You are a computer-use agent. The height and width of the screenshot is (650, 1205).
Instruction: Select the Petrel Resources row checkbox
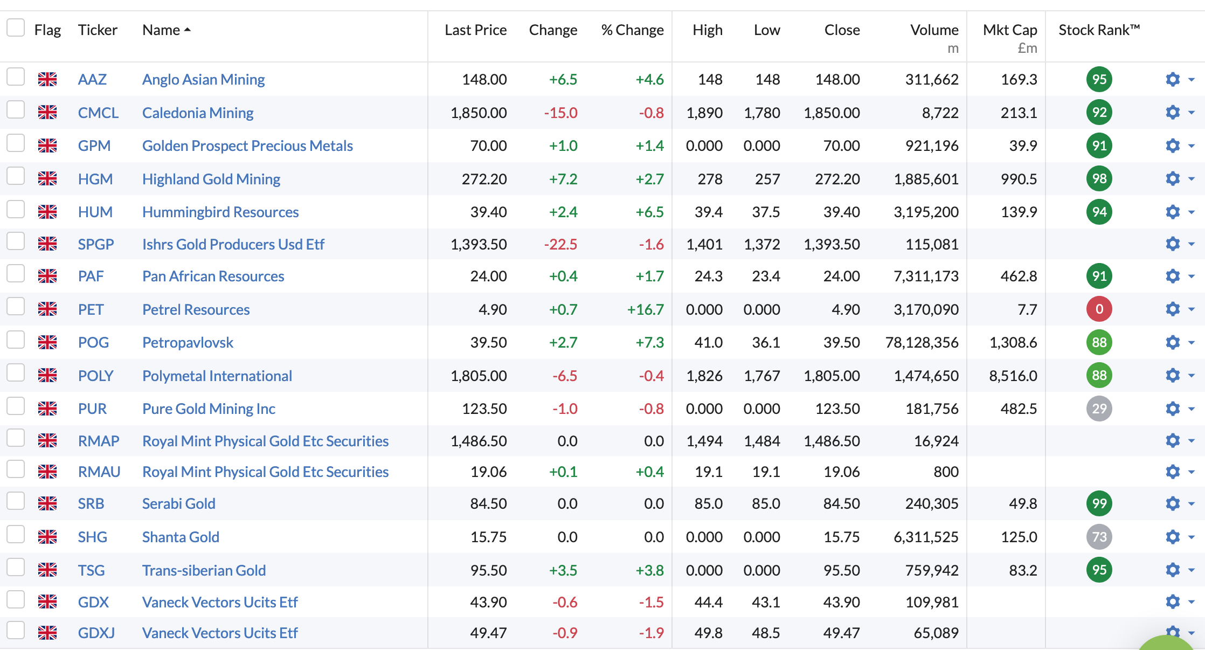pos(16,306)
